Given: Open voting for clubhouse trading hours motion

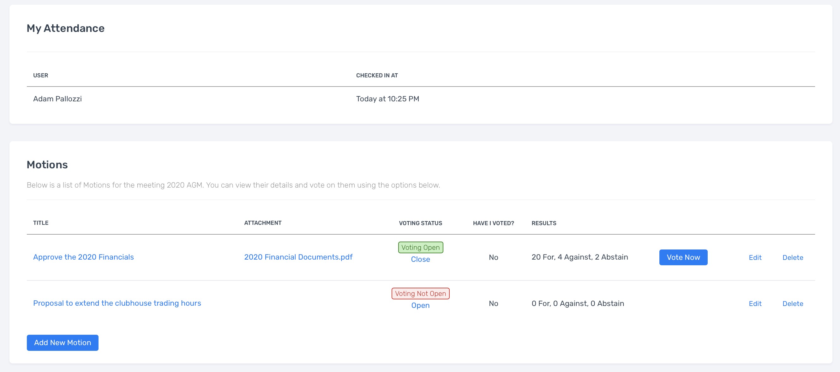Looking at the screenshot, I should [x=420, y=305].
